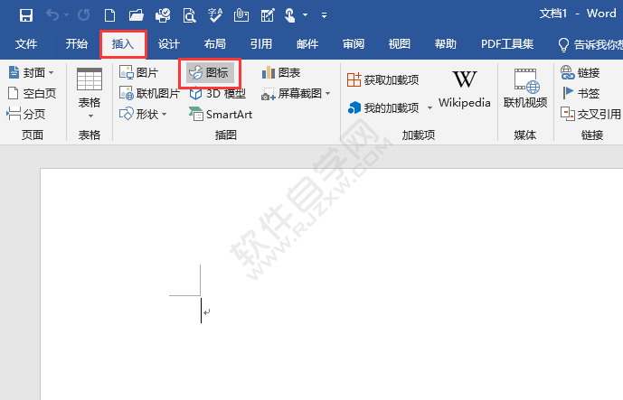Open Customize Quick Access Toolbar dropdown
Screen dimensions: 623x400
point(325,15)
